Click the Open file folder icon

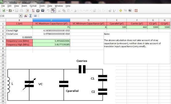10,10
